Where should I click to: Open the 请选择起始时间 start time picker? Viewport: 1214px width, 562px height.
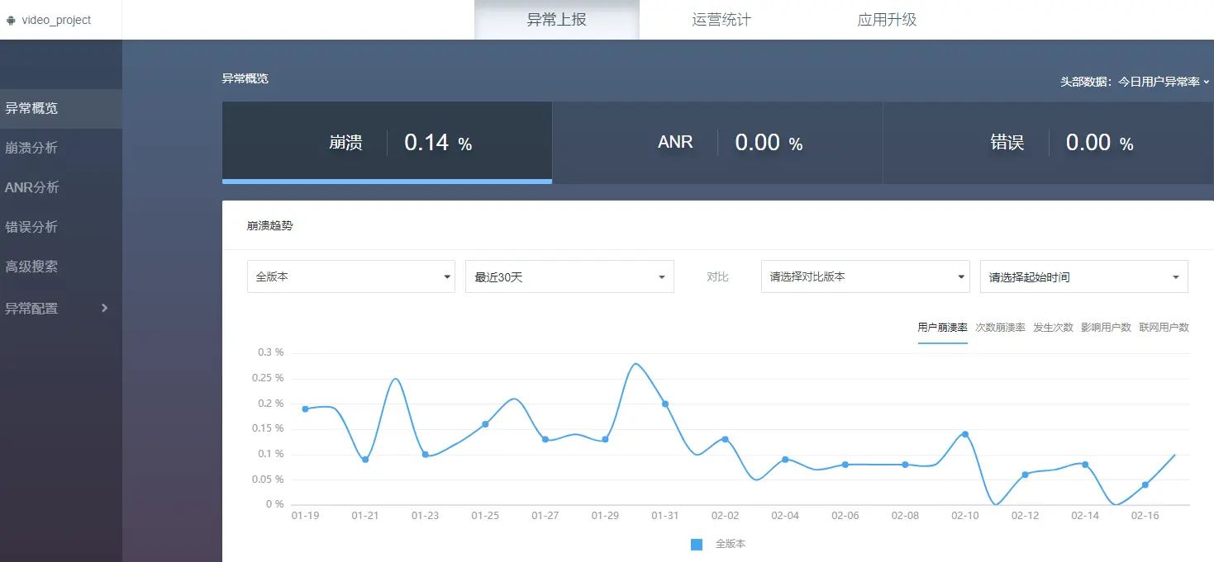pos(1083,276)
